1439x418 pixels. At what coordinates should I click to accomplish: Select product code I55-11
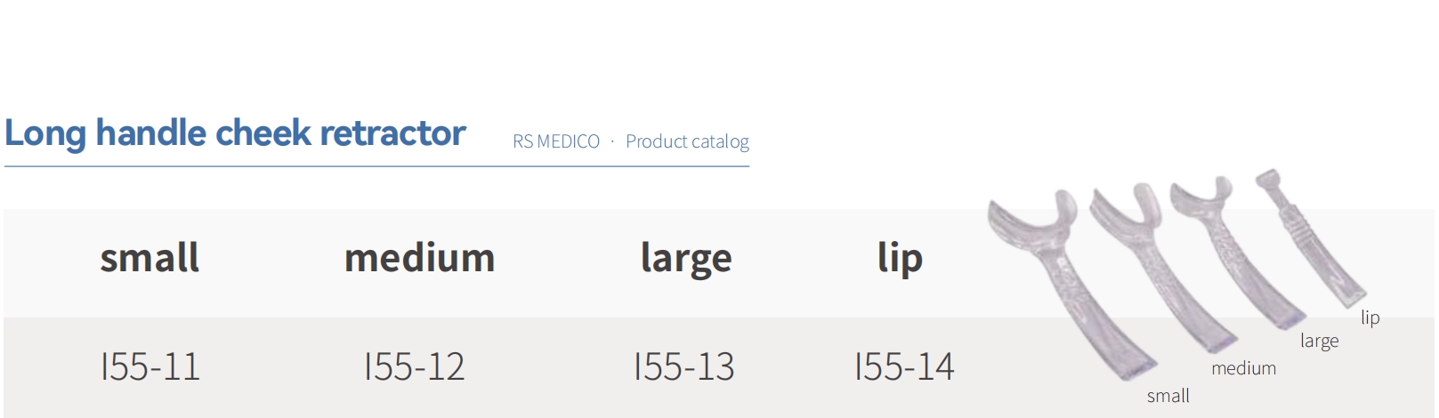(150, 366)
